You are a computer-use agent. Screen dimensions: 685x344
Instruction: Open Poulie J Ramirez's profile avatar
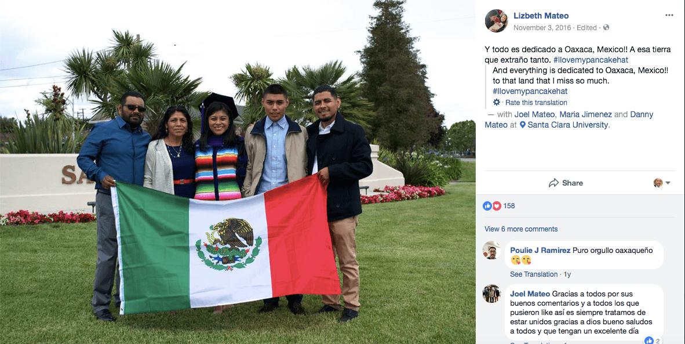(x=491, y=250)
